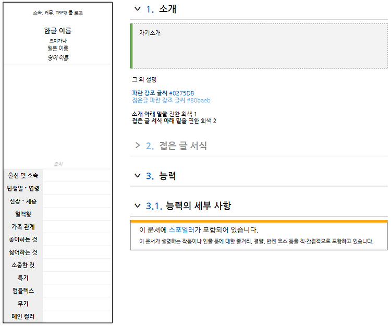
Task: Click the line 소개 아래 밑줄 진한 회색 1
Action: coord(164,114)
